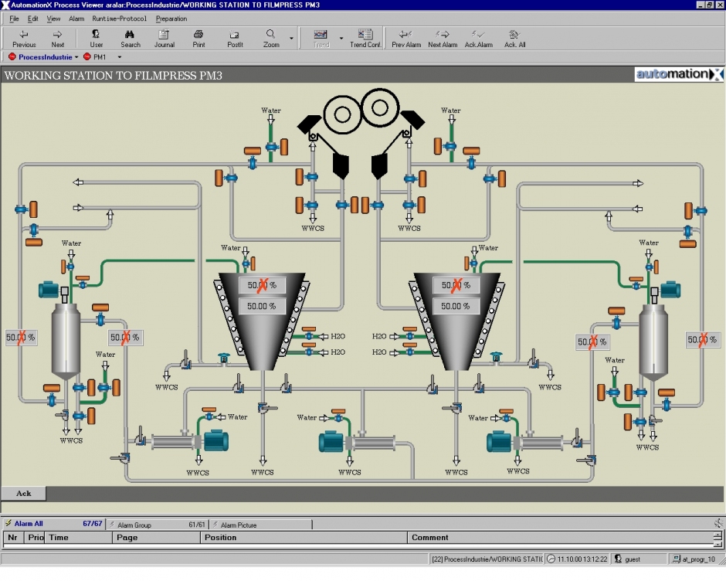Click the Ack button below the diagram

point(24,494)
